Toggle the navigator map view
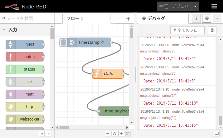The width and height of the screenshot is (223, 138). tap(128, 134)
